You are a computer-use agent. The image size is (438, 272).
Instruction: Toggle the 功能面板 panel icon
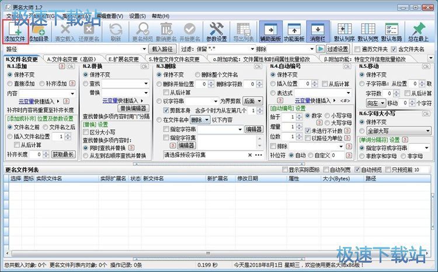(x=294, y=31)
